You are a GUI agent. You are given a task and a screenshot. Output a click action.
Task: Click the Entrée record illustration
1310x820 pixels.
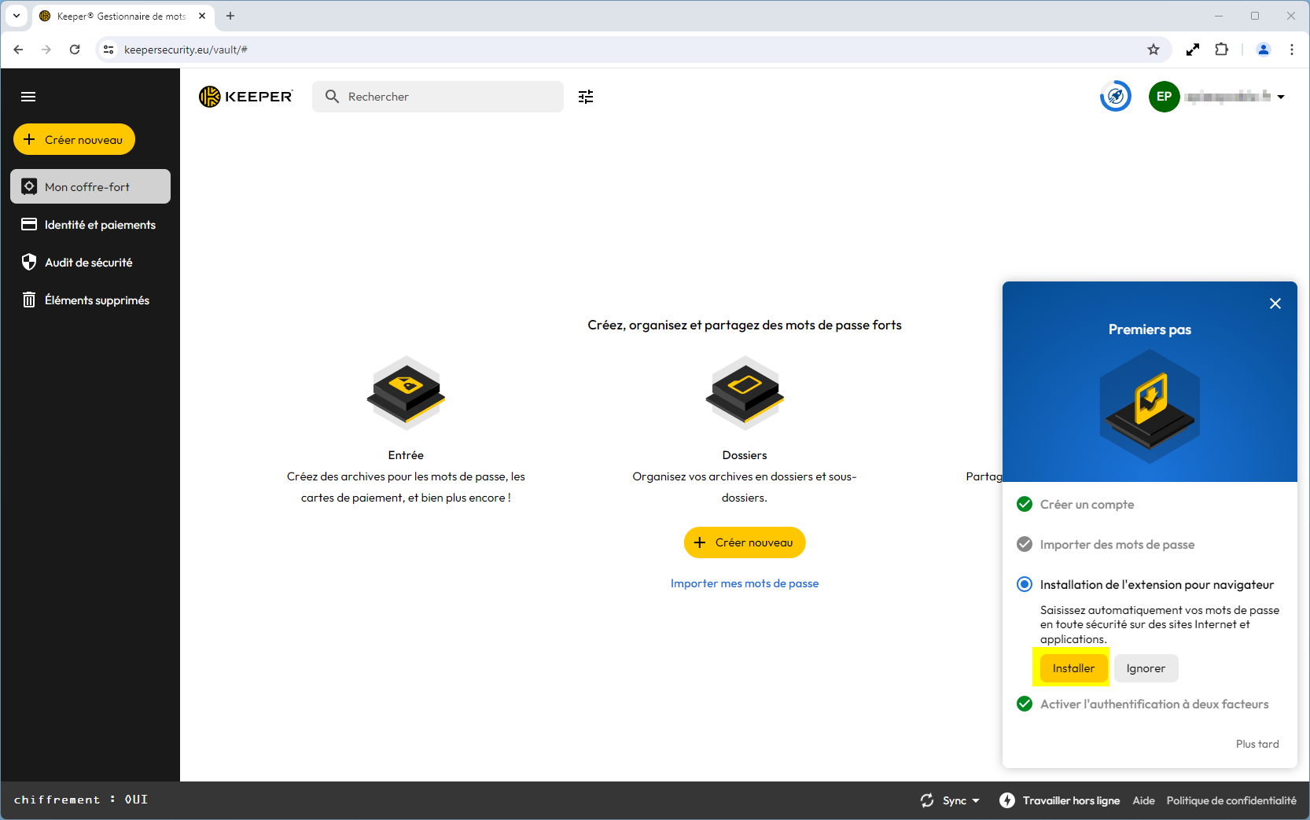406,392
